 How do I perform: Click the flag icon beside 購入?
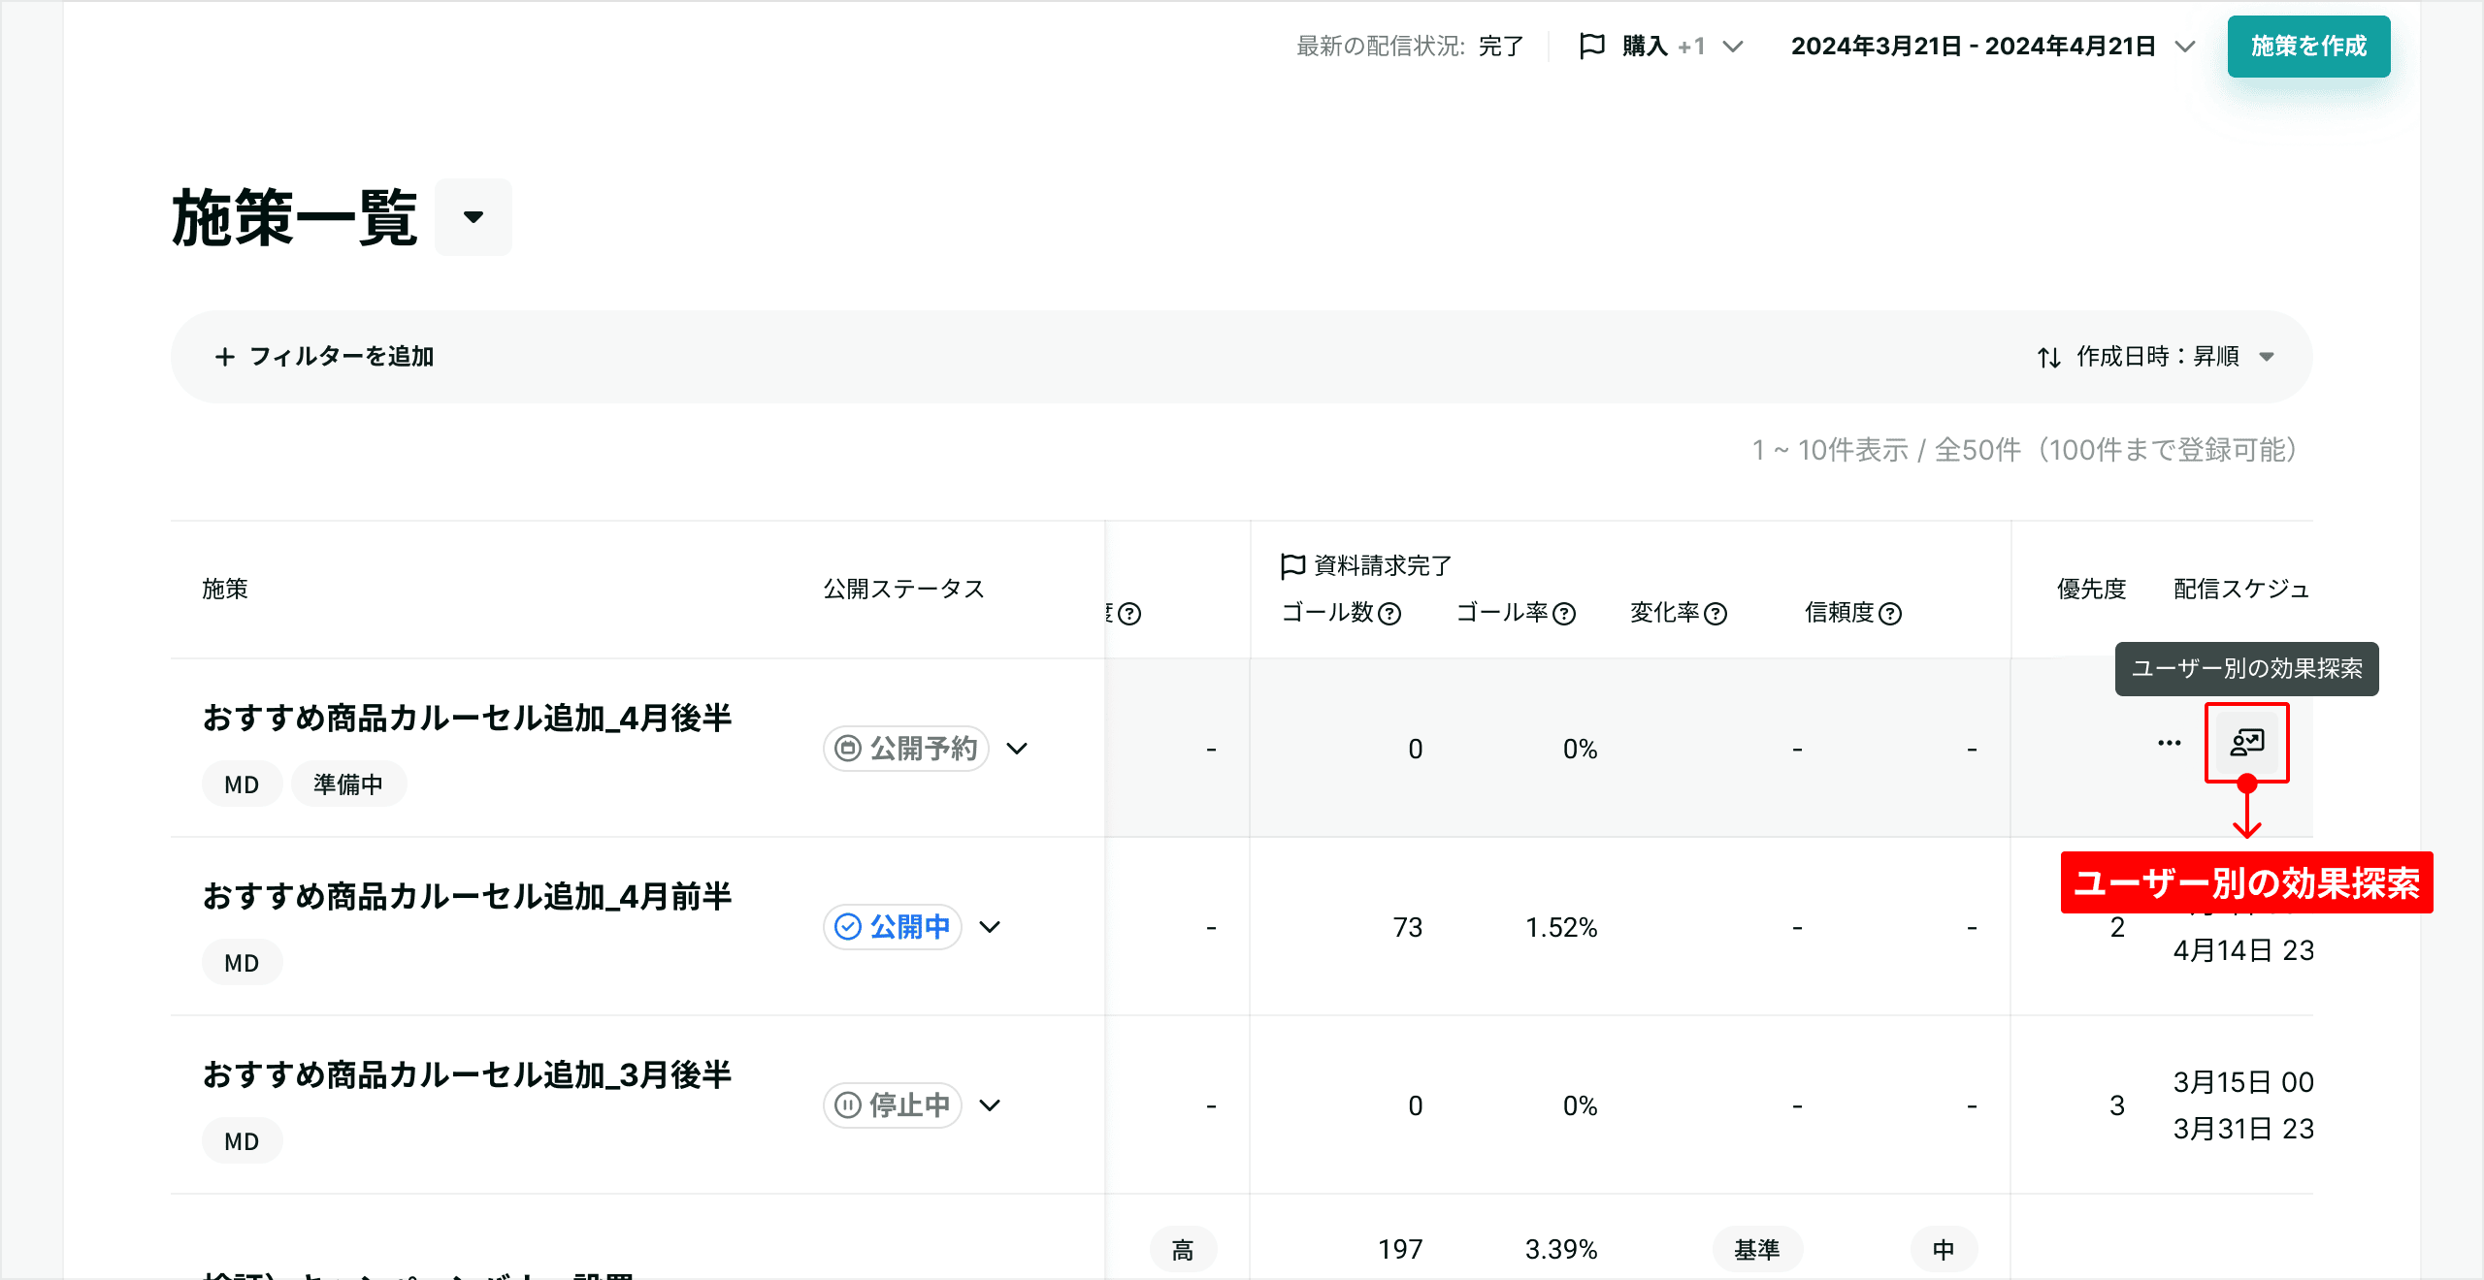pyautogui.click(x=1591, y=46)
